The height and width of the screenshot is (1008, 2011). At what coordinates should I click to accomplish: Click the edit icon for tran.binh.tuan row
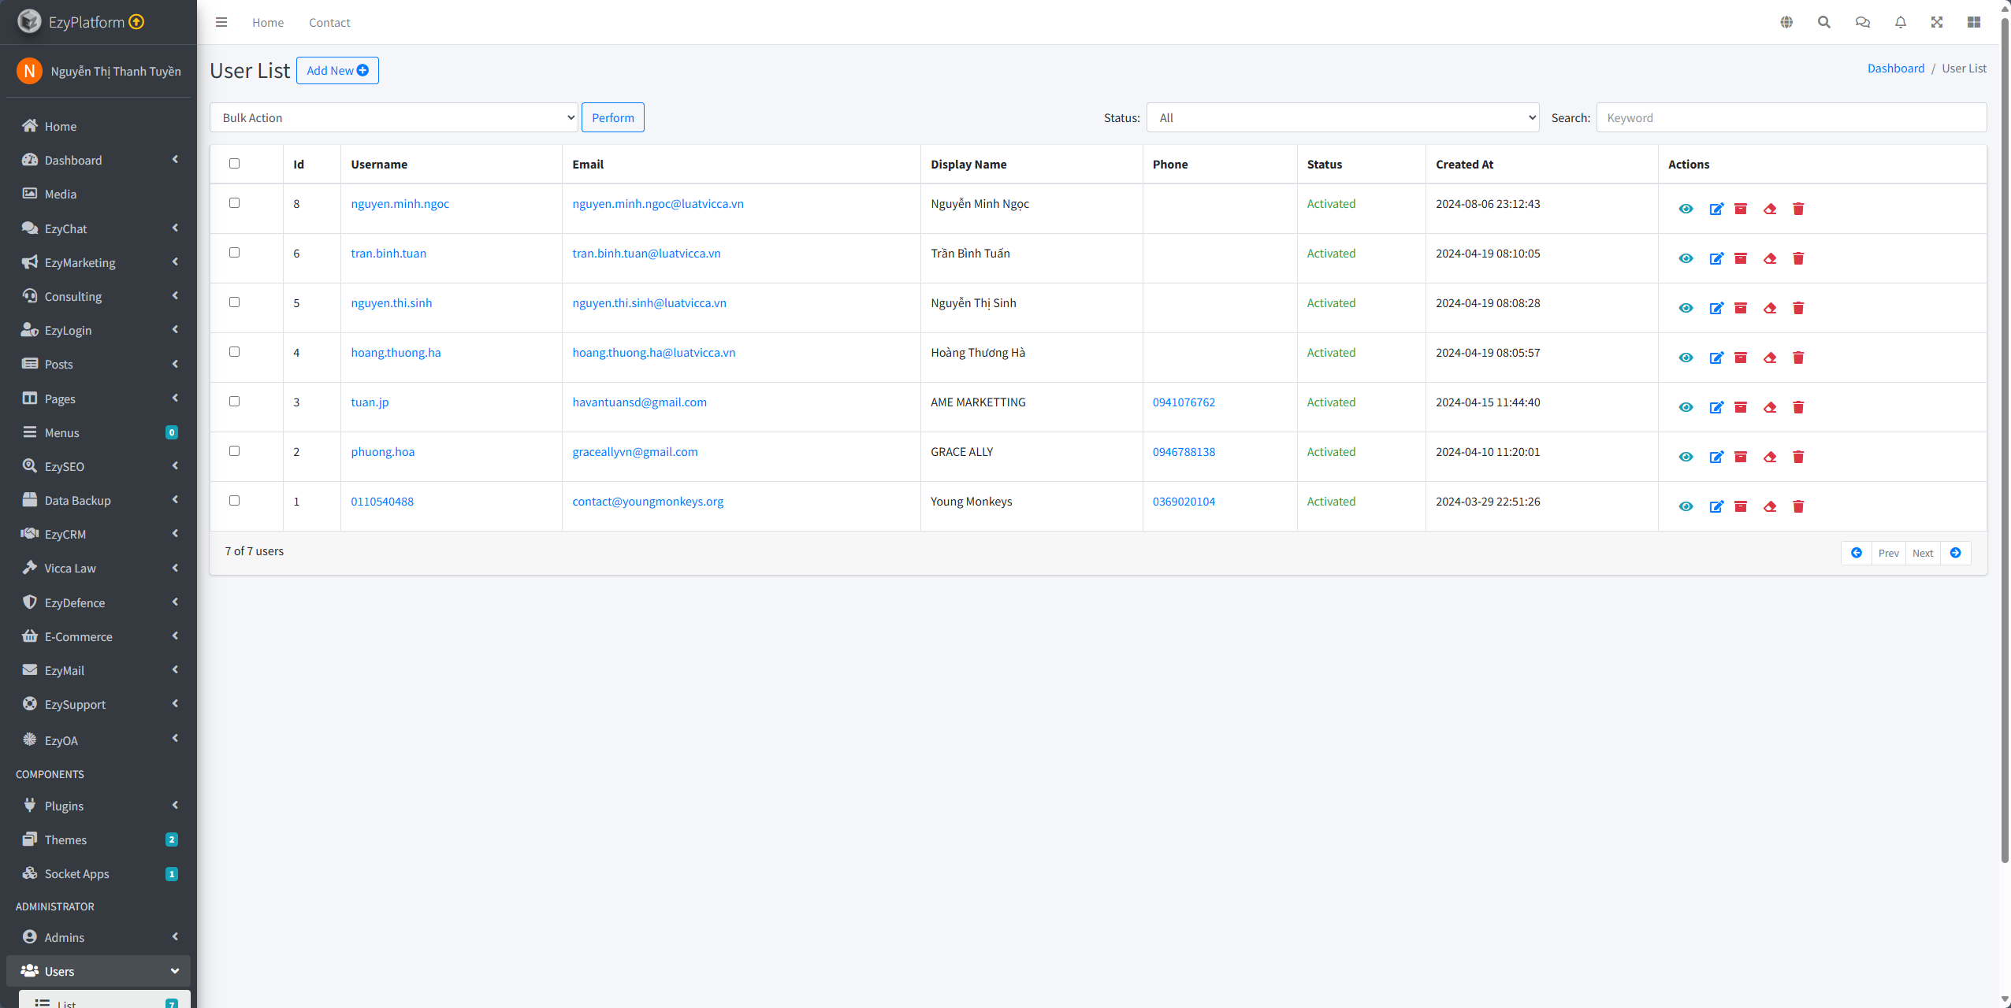tap(1716, 258)
